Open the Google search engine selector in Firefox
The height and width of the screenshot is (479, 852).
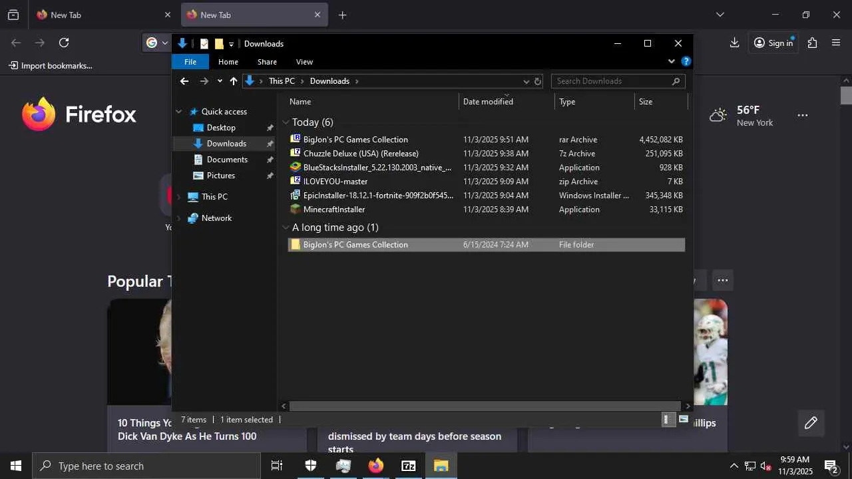(x=157, y=43)
